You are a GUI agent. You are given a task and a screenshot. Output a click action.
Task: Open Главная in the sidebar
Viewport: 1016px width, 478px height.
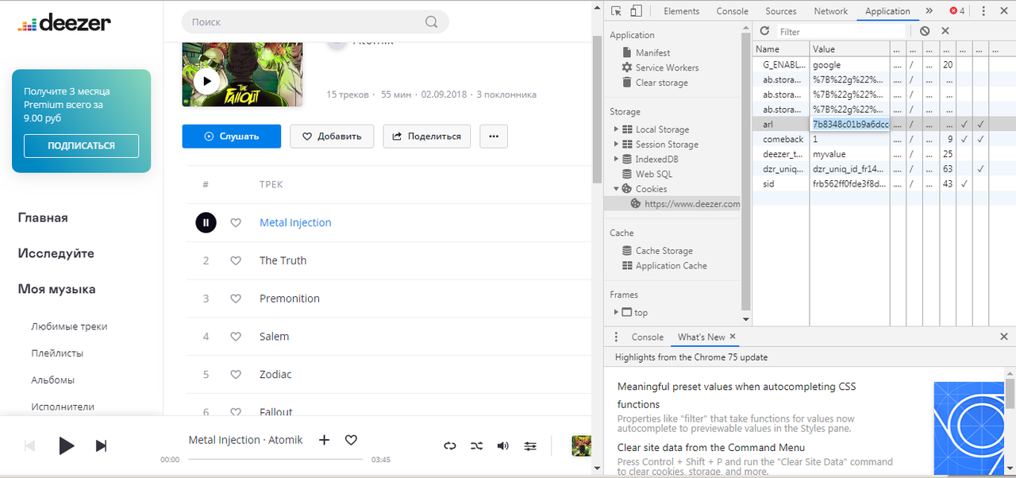coord(43,218)
